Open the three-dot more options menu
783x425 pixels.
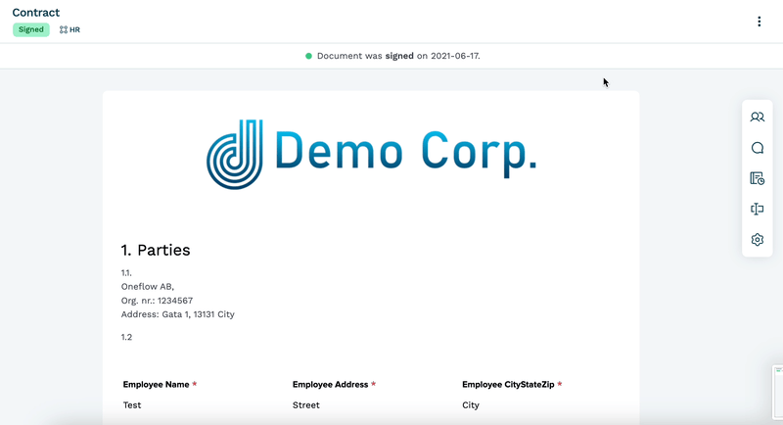760,22
